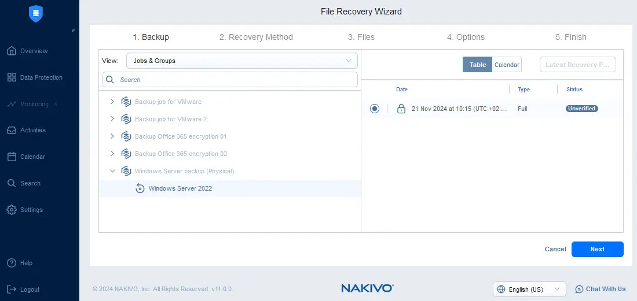The image size is (637, 301).
Task: Switch recovery points to Calendar view
Action: 507,65
